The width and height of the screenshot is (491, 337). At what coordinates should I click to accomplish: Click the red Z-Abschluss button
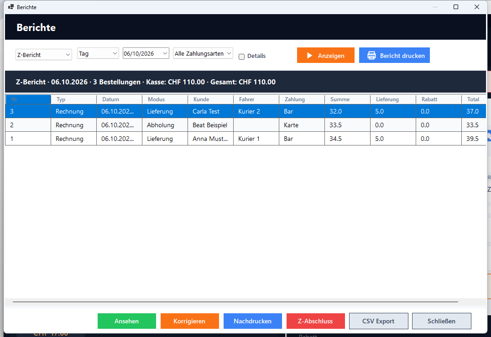(316, 321)
